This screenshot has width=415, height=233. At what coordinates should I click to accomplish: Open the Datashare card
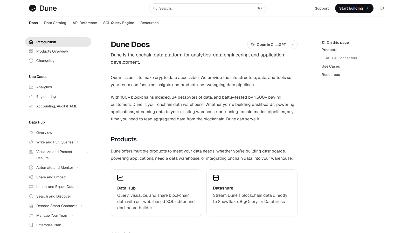coord(252,193)
